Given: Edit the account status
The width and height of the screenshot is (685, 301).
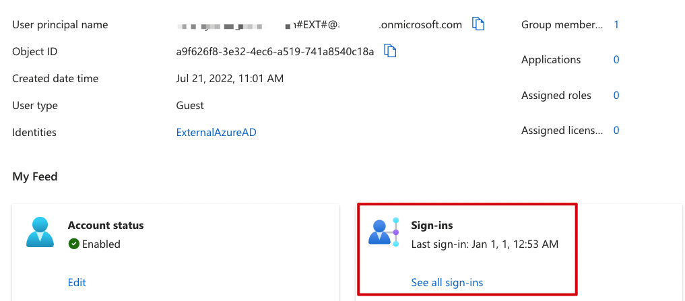Looking at the screenshot, I should pyautogui.click(x=77, y=283).
